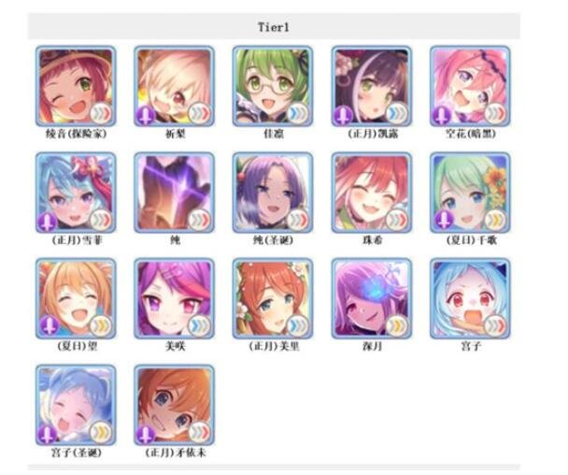
Task: Click the 宫子 character portrait
Action: [x=470, y=299]
